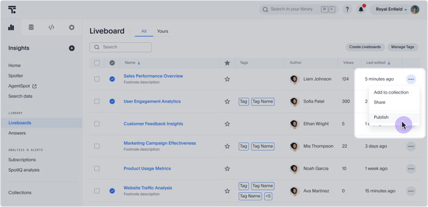Switch to the Yours tab
The image size is (428, 207).
(x=163, y=31)
